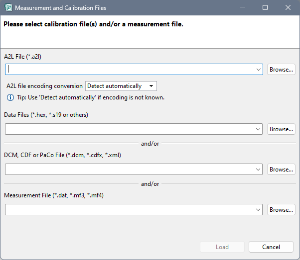Focus the A2L File text field
The width and height of the screenshot is (300, 260).
(130, 70)
